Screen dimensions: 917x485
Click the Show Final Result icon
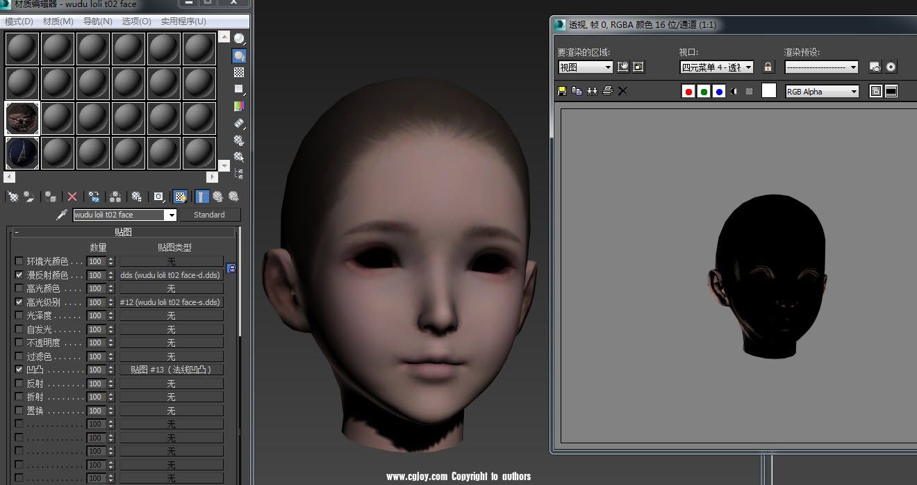[201, 197]
